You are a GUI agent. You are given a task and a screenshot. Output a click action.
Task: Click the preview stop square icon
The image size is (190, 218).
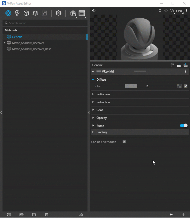[x=160, y=11]
